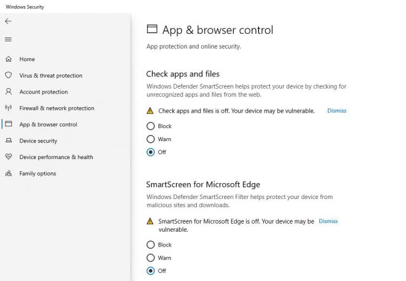
Task: Open the Family options page
Action: click(38, 173)
